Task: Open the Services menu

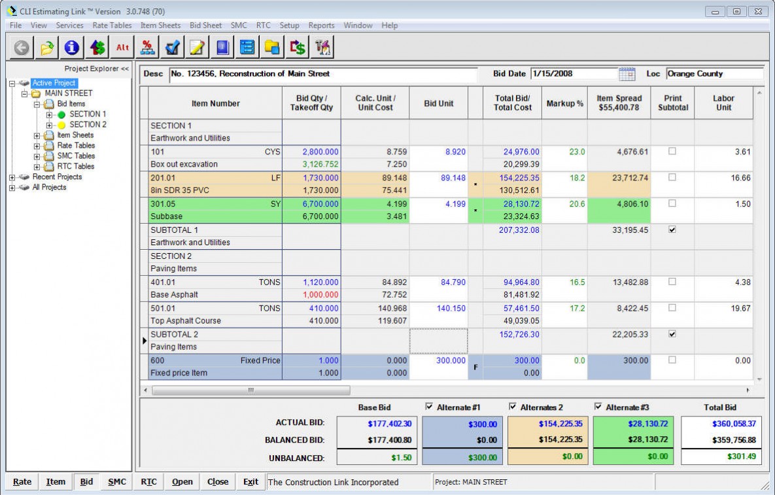Action: click(69, 26)
